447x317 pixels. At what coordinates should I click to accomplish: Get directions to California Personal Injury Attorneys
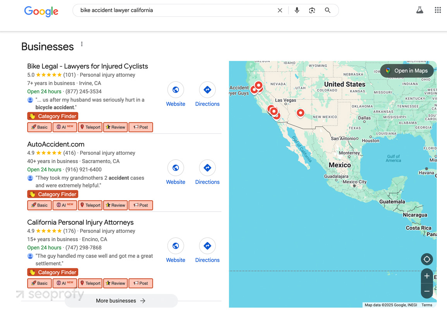(x=207, y=246)
